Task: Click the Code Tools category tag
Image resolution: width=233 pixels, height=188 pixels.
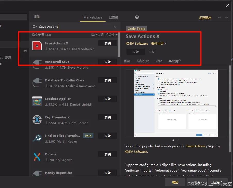Action: click(136, 29)
